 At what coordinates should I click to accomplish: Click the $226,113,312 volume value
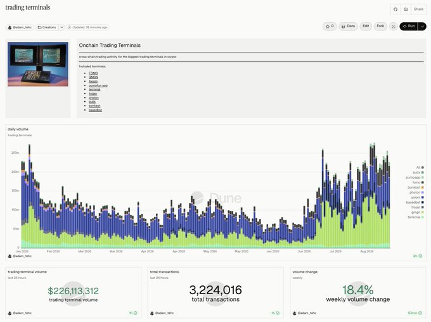[x=73, y=291]
